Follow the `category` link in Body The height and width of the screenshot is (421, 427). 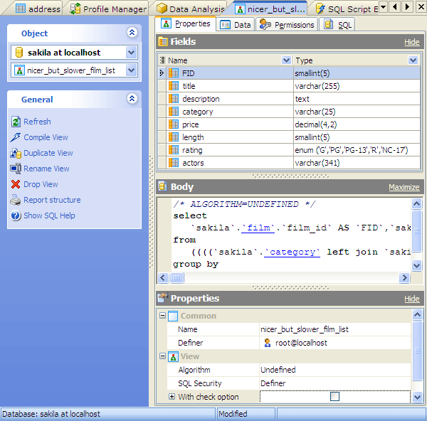pyautogui.click(x=292, y=252)
